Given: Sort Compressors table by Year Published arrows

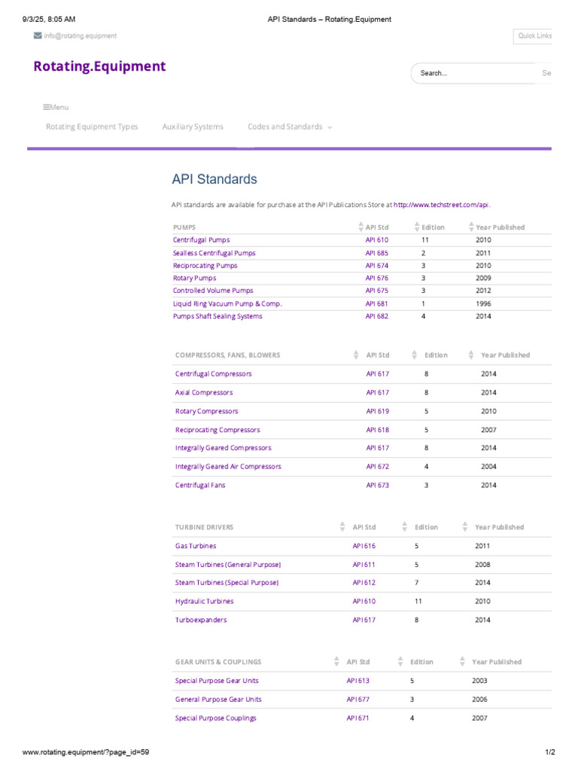Looking at the screenshot, I should point(471,355).
